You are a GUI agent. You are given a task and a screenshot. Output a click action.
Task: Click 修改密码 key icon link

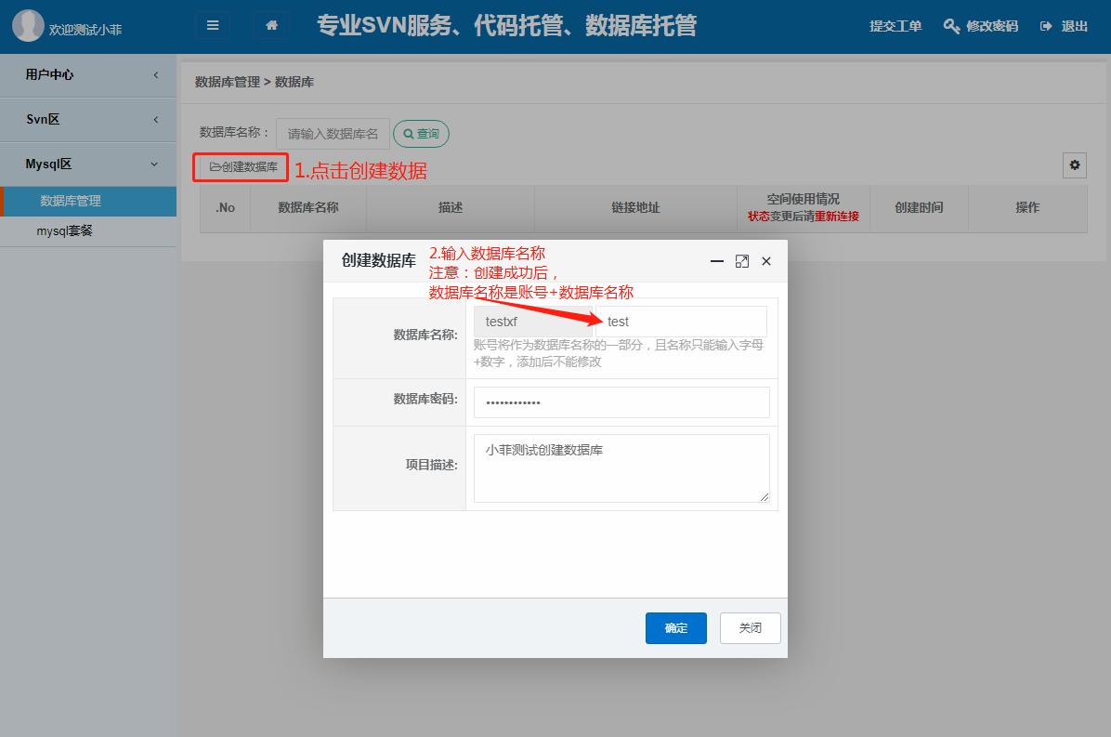[x=981, y=26]
